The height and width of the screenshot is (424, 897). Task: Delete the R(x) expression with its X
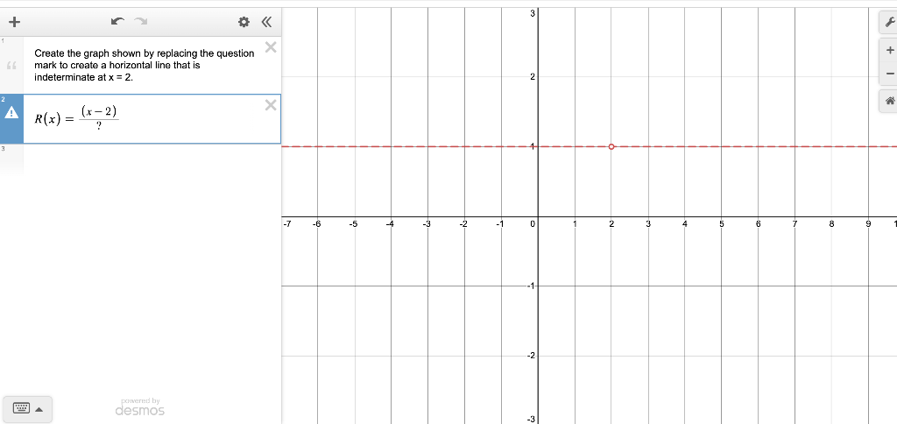coord(271,105)
